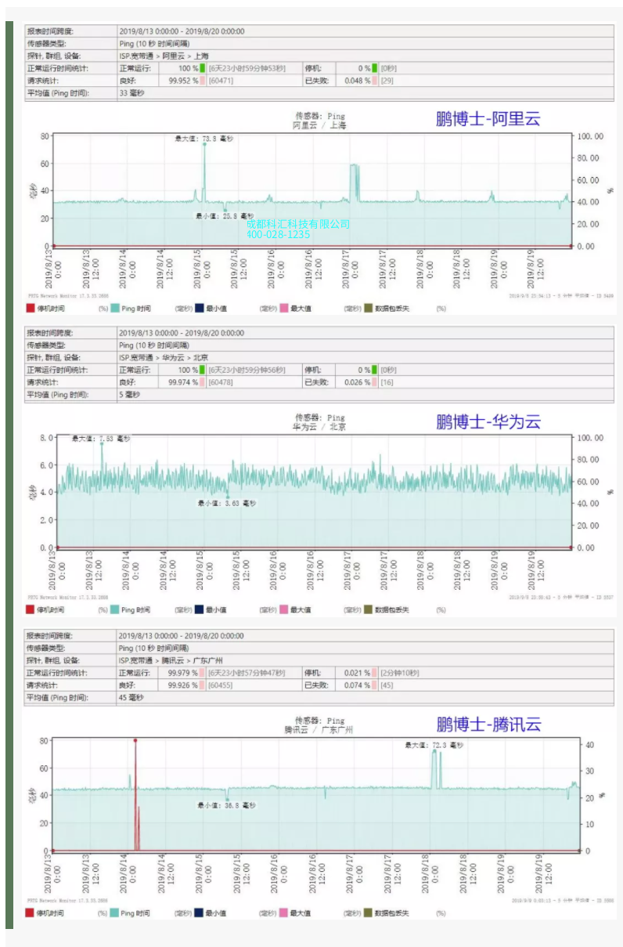Click red 停机时间 legend square in 阿里云 chart
The width and height of the screenshot is (623, 947).
point(30,309)
